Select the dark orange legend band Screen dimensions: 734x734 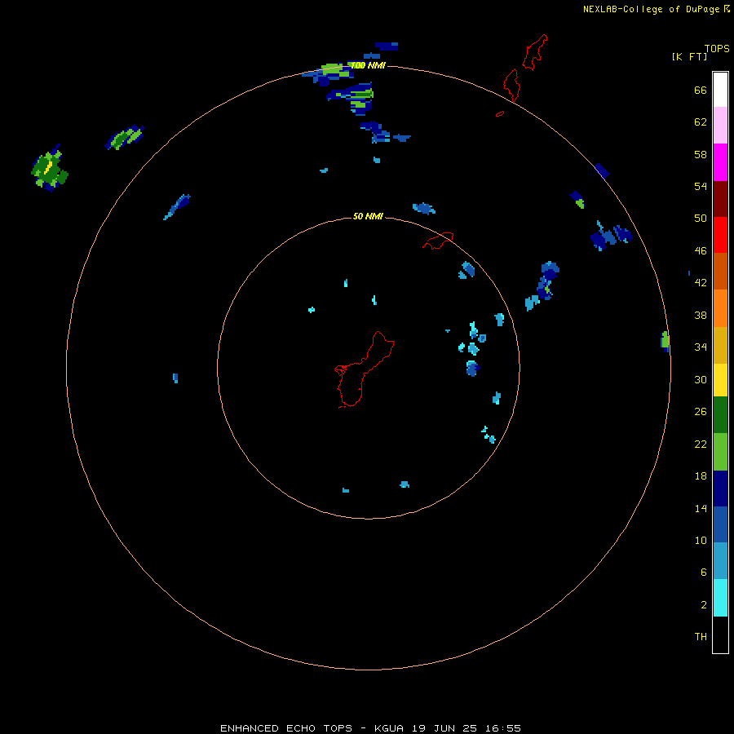click(720, 272)
